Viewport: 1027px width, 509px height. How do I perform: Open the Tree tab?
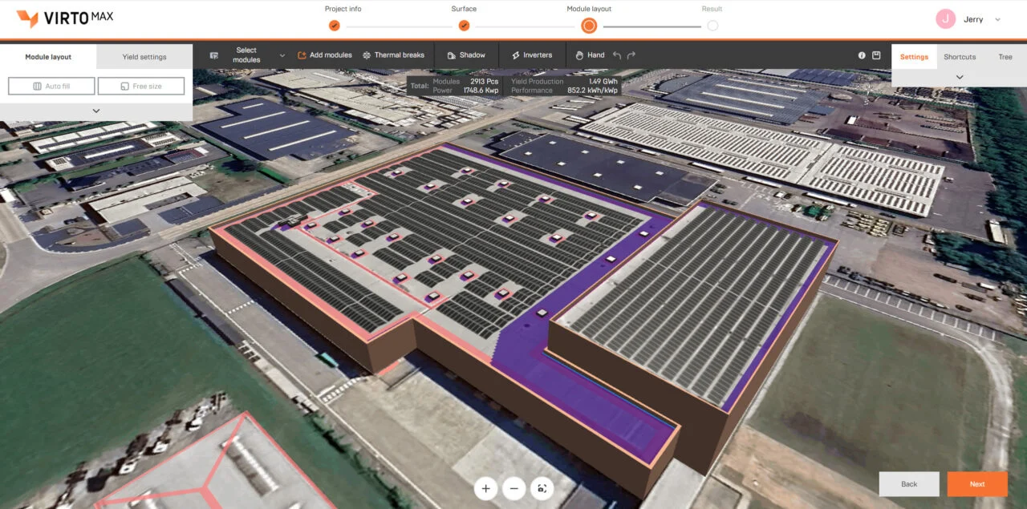(1005, 57)
